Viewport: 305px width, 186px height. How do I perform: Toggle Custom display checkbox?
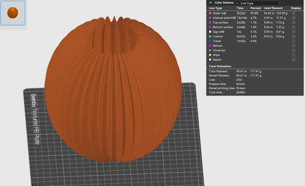[294, 36]
